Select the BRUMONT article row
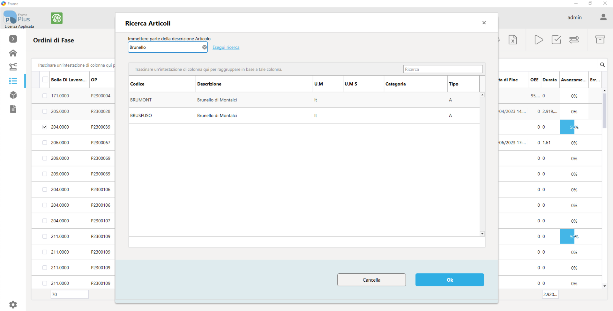613x311 pixels. pyautogui.click(x=304, y=100)
